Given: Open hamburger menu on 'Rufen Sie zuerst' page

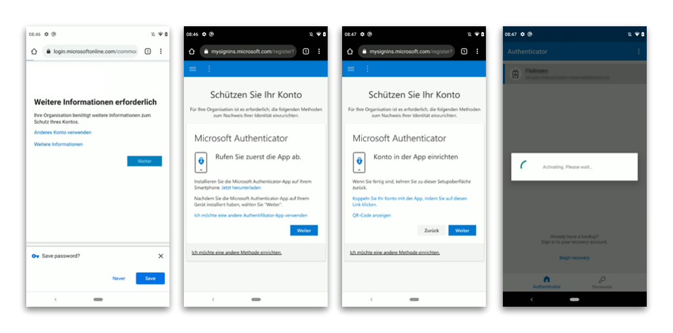Looking at the screenshot, I should (x=193, y=69).
